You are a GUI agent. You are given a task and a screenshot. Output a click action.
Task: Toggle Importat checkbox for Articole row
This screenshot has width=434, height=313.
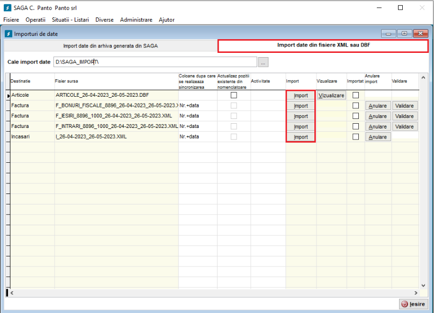(x=356, y=95)
